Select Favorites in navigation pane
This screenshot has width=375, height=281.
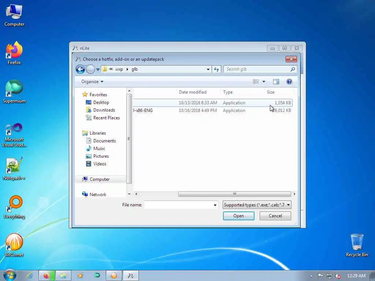tap(98, 95)
